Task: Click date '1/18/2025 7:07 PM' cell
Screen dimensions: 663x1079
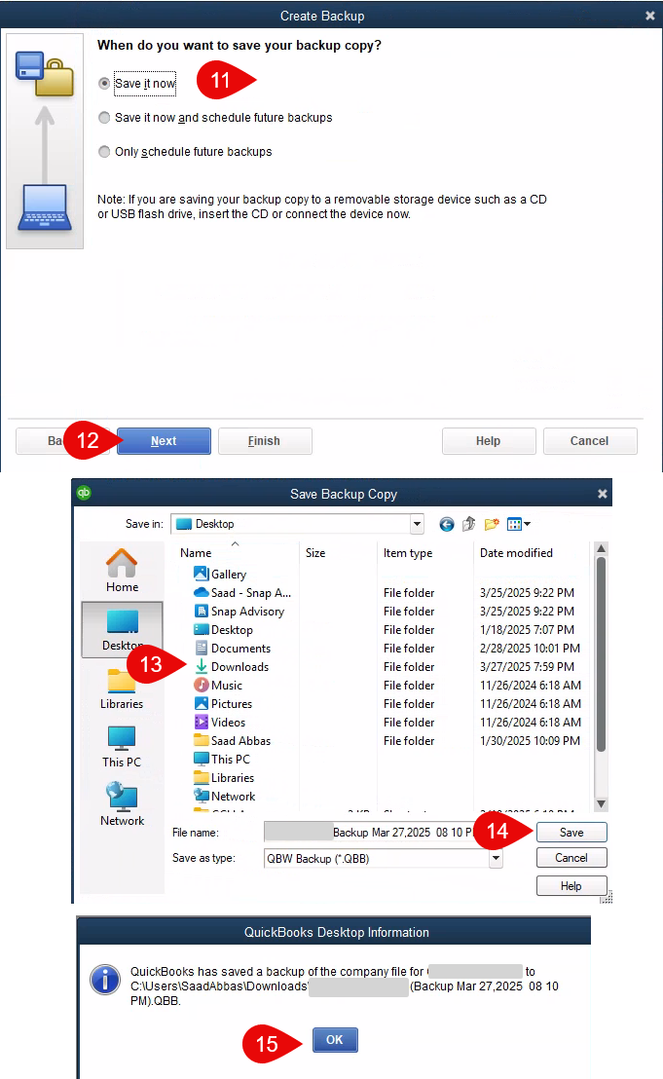Action: point(527,630)
